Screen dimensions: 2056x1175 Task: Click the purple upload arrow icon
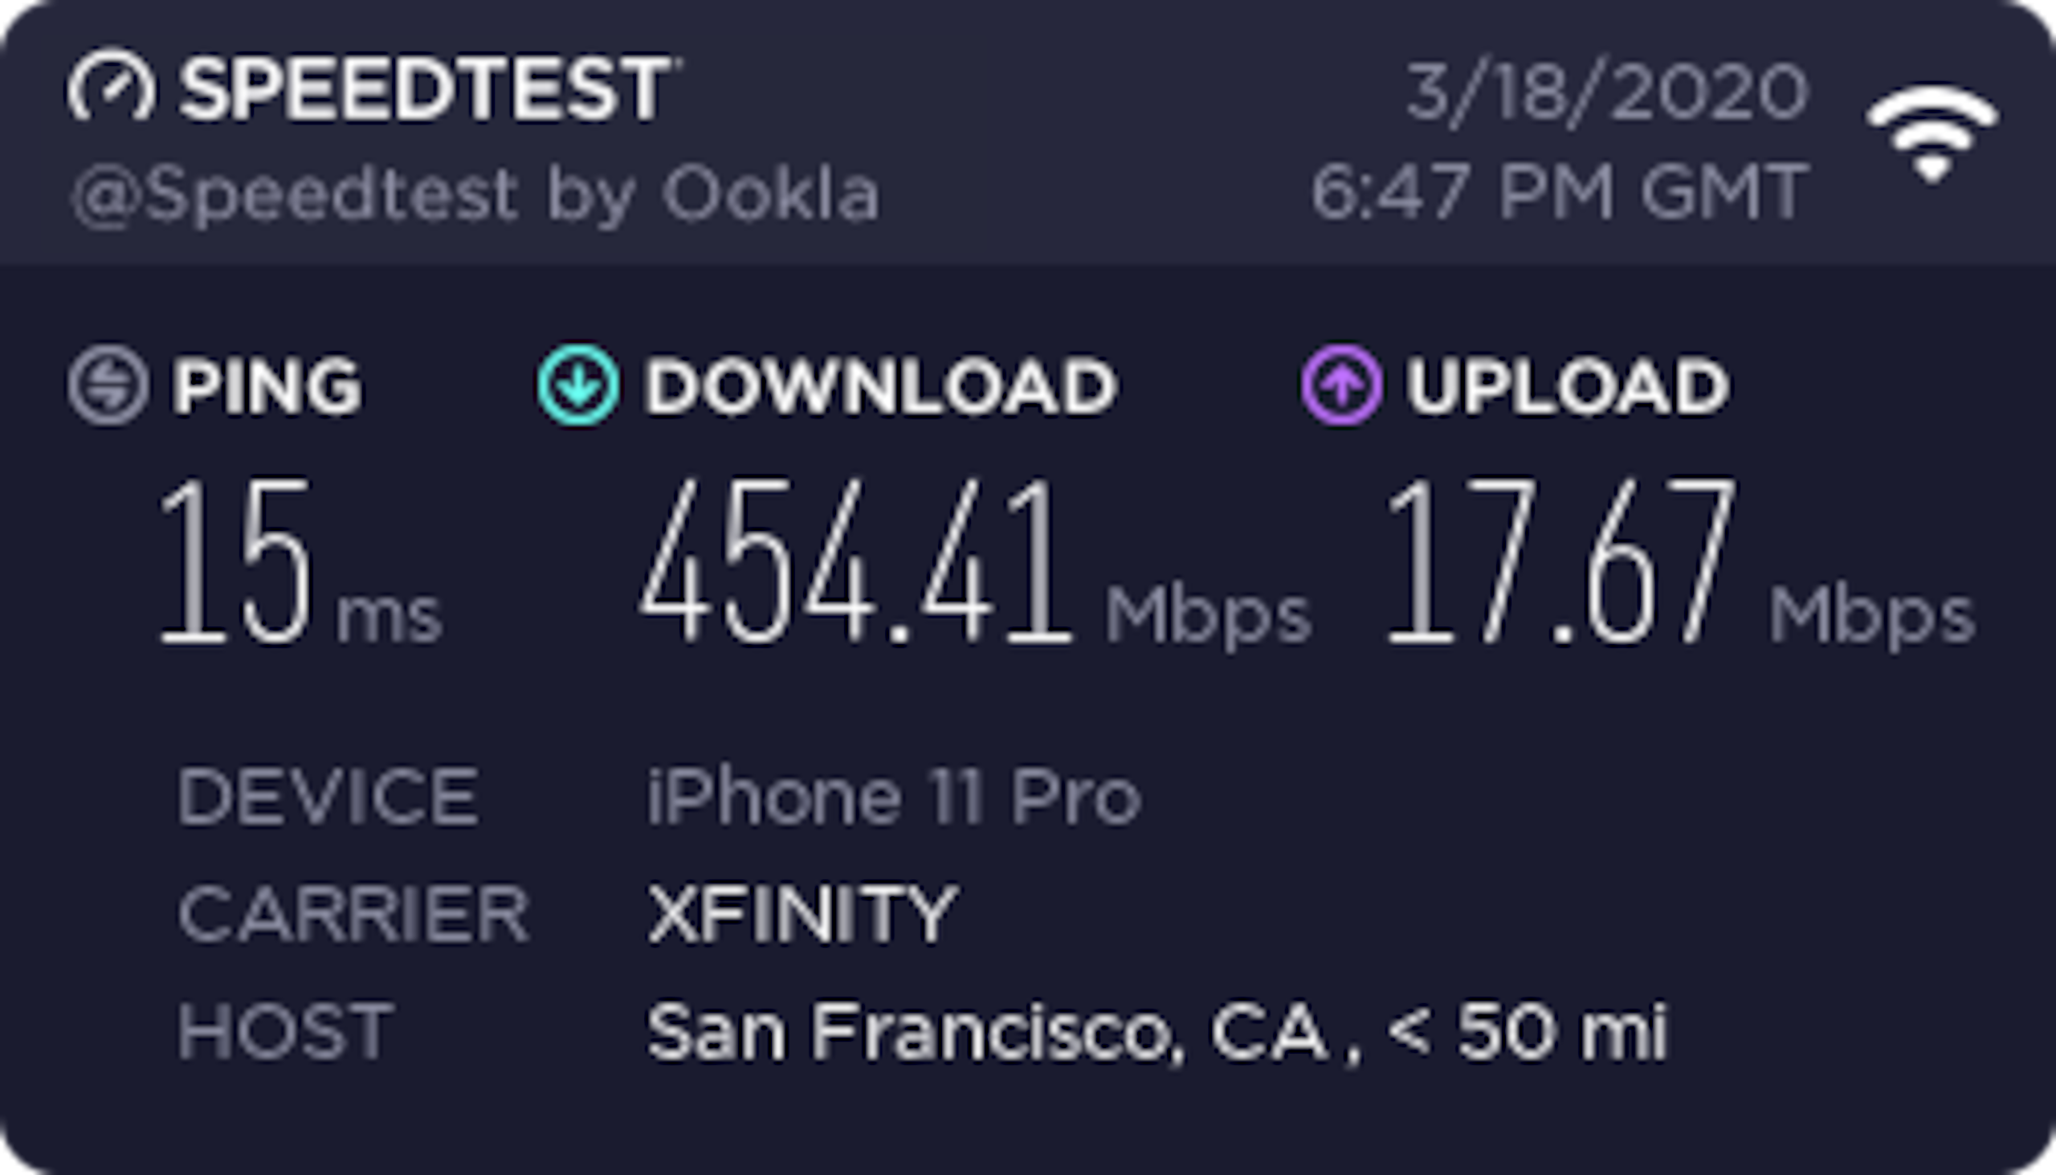click(1341, 385)
